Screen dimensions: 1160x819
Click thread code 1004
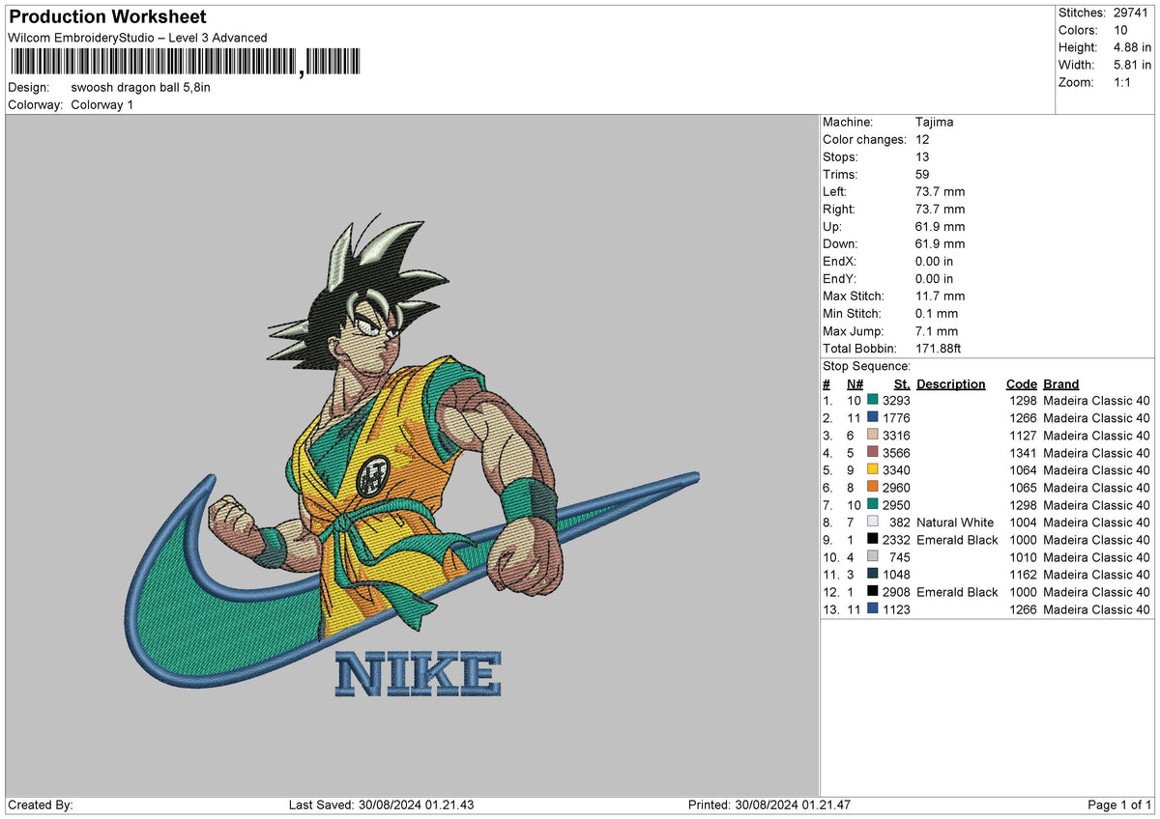click(1023, 522)
